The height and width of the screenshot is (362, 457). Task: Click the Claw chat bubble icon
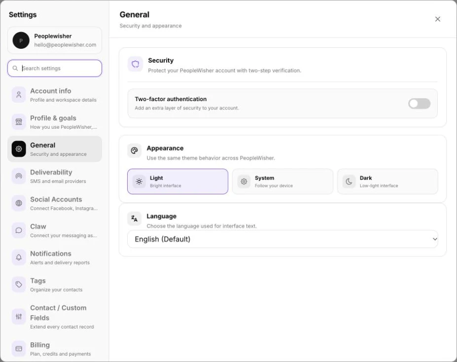19,230
